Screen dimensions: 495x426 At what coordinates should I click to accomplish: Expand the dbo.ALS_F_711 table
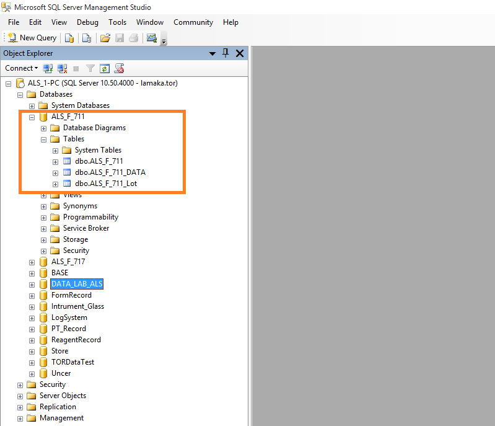pos(55,162)
